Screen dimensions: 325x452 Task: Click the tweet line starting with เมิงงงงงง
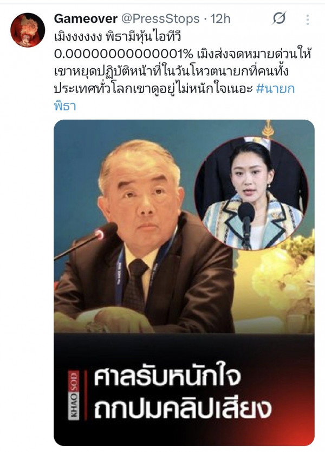(117, 37)
